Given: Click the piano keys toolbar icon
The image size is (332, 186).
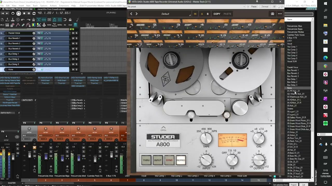Looking at the screenshot, I should tap(7, 25).
